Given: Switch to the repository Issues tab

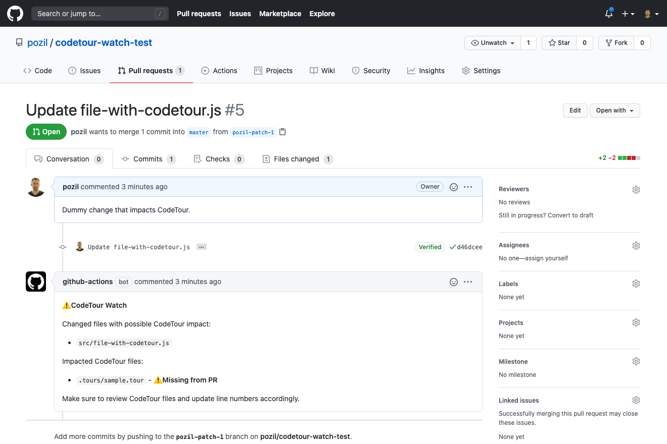Looking at the screenshot, I should [84, 71].
